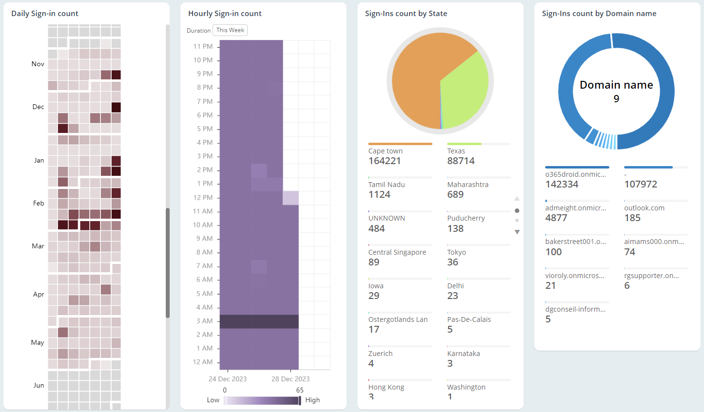704x412 pixels.
Task: Click the Low handle of heatmap color range
Action: [x=225, y=400]
